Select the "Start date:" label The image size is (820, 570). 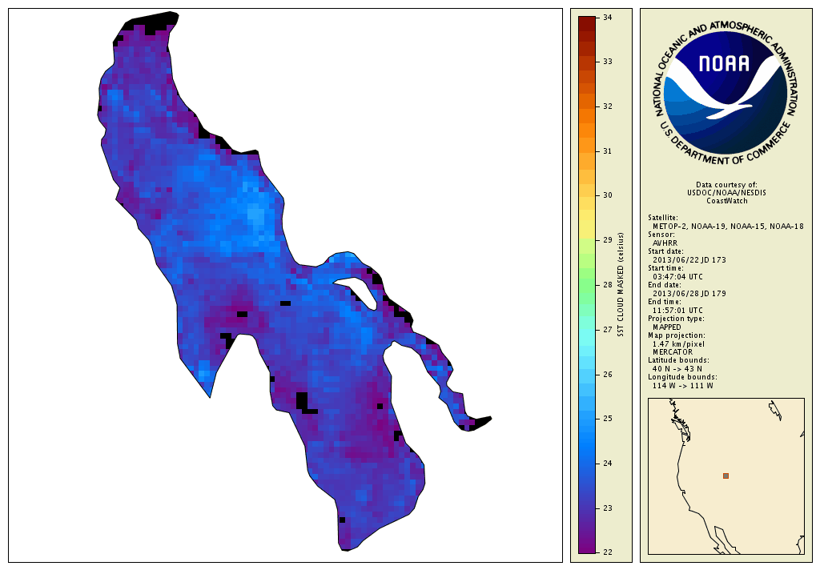point(665,251)
